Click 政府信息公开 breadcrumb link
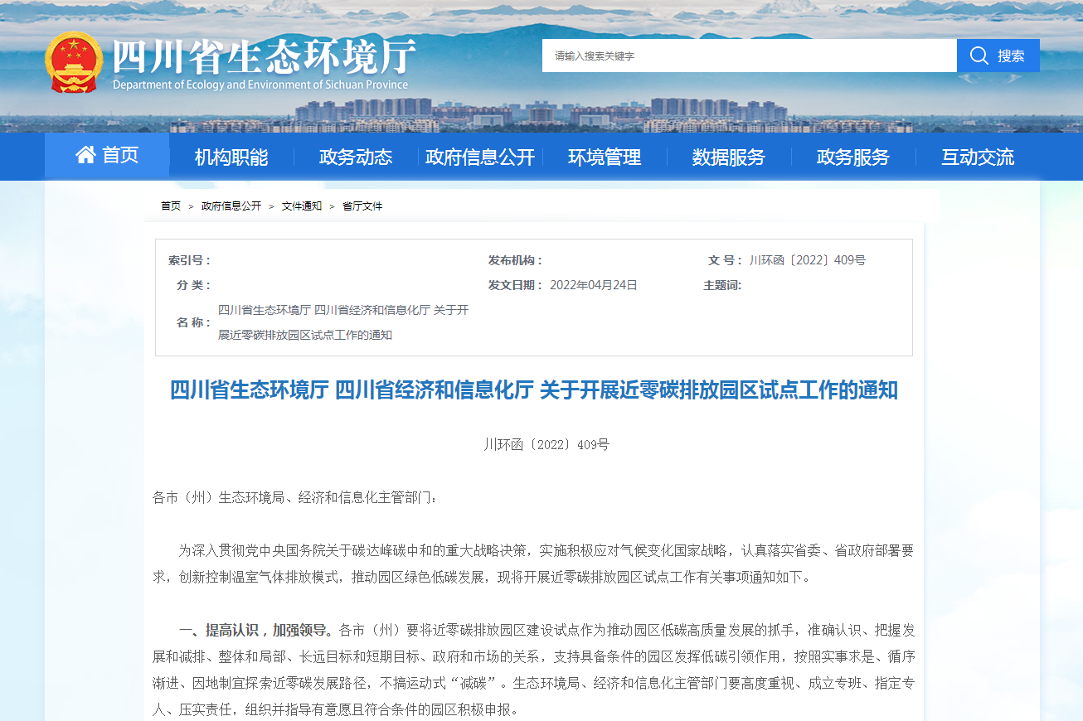This screenshot has height=721, width=1083. [231, 206]
